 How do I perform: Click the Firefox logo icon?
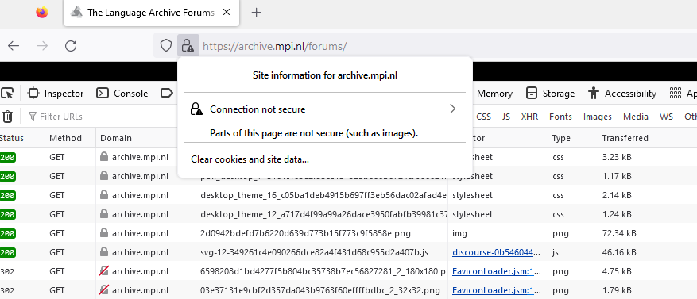point(42,13)
